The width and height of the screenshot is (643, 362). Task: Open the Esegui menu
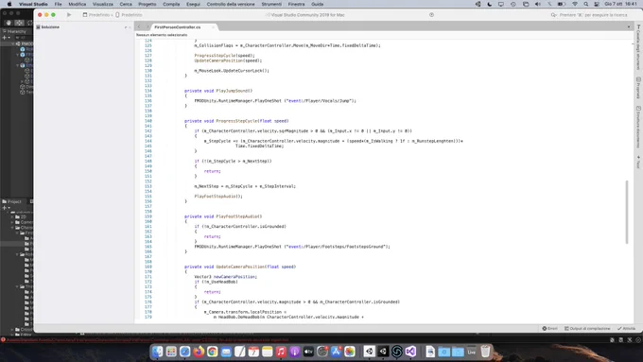point(193,4)
